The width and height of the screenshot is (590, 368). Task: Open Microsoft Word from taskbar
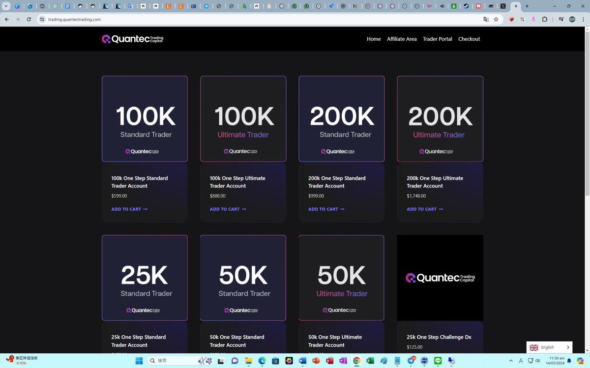(x=302, y=361)
